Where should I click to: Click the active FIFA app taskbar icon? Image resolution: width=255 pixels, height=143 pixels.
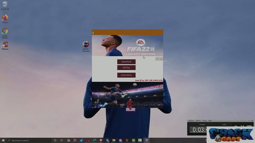(146, 140)
